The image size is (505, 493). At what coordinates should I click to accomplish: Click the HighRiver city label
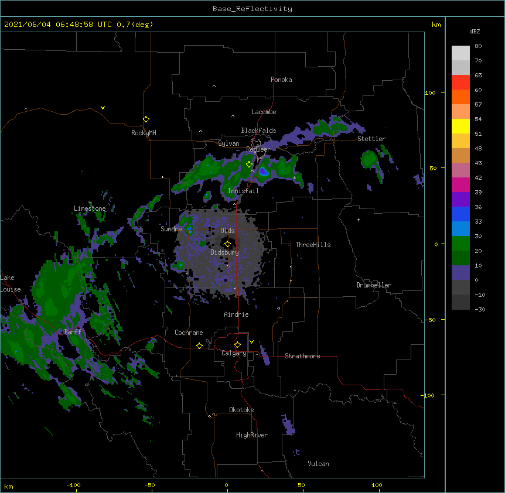coord(252,435)
